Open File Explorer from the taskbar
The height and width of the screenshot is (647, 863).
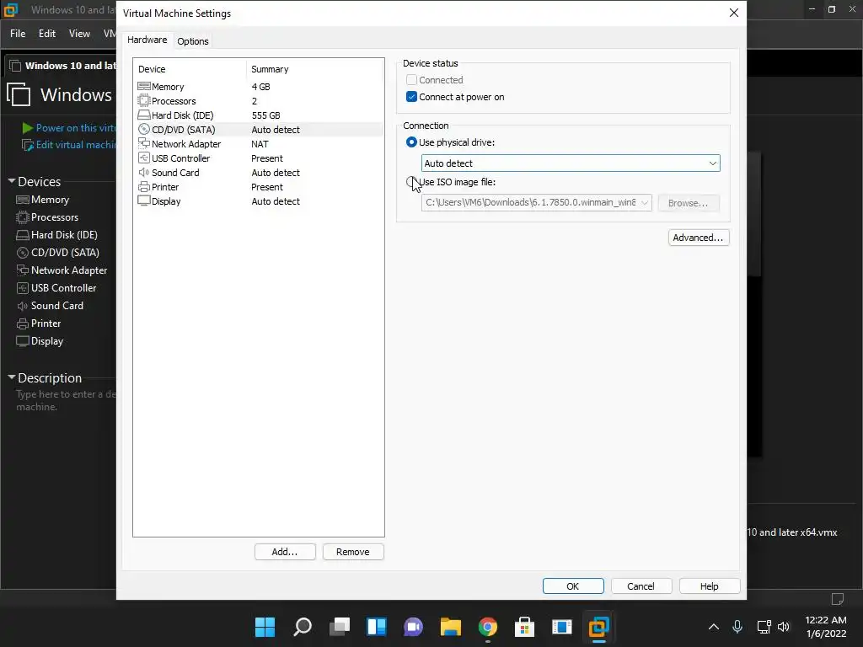[x=450, y=627]
